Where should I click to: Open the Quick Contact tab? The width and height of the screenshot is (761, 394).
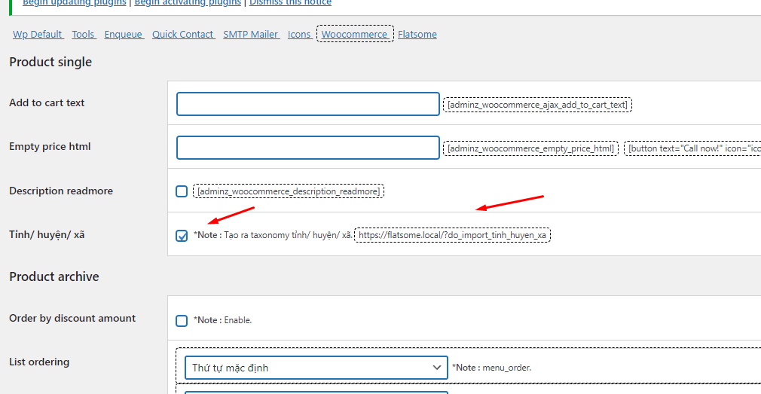click(183, 35)
